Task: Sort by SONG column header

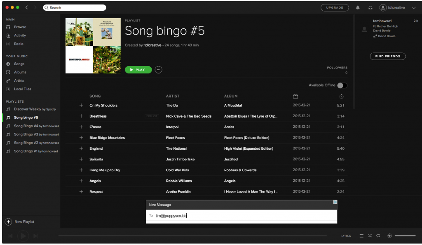Action: coord(95,96)
